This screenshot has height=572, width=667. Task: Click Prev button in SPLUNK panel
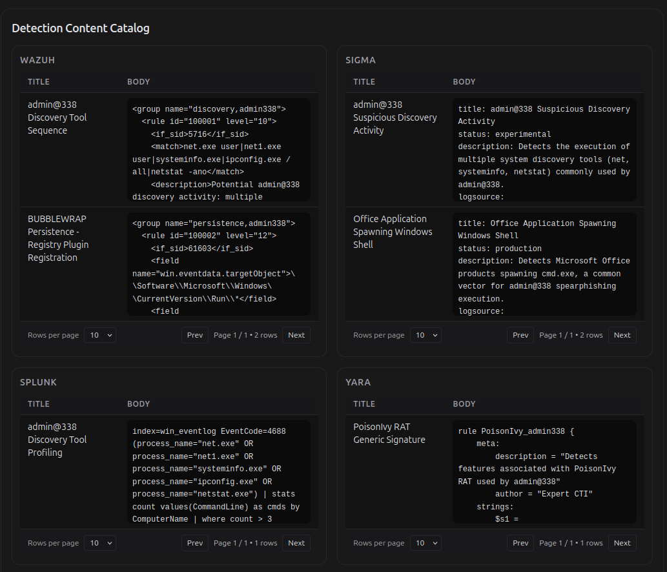[x=195, y=543]
